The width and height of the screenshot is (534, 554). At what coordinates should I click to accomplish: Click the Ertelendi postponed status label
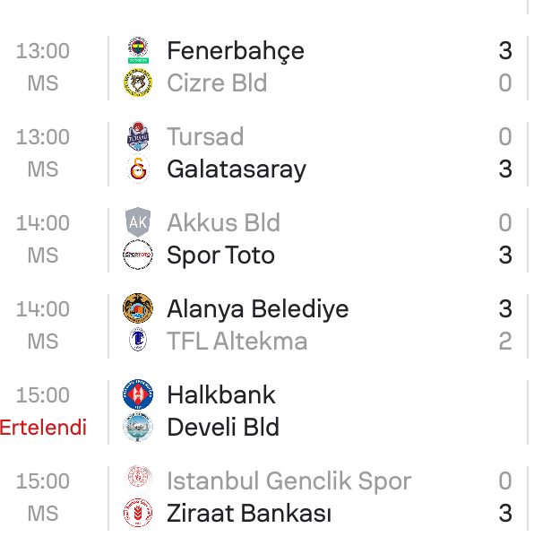point(43,428)
